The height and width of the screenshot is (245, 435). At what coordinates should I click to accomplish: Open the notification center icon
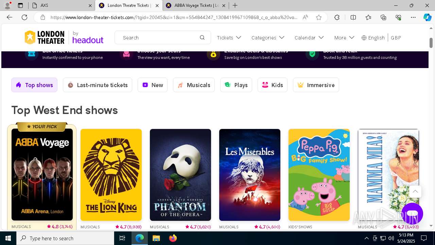pos(424,238)
